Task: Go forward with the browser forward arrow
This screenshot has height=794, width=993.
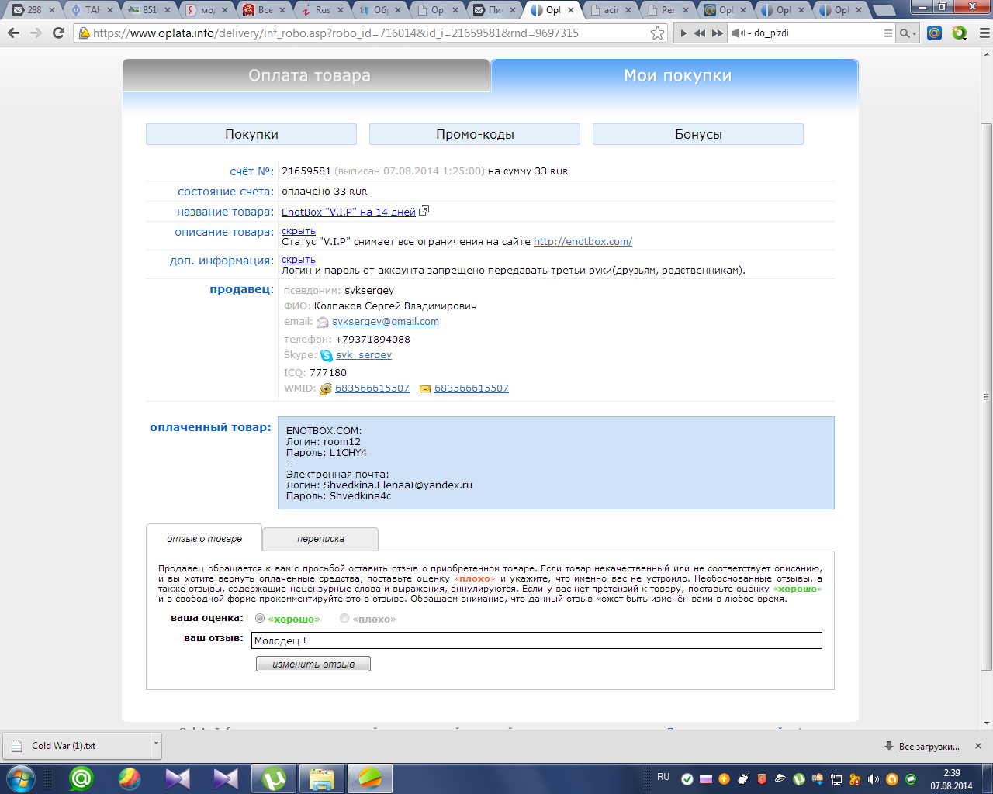Action: click(36, 33)
